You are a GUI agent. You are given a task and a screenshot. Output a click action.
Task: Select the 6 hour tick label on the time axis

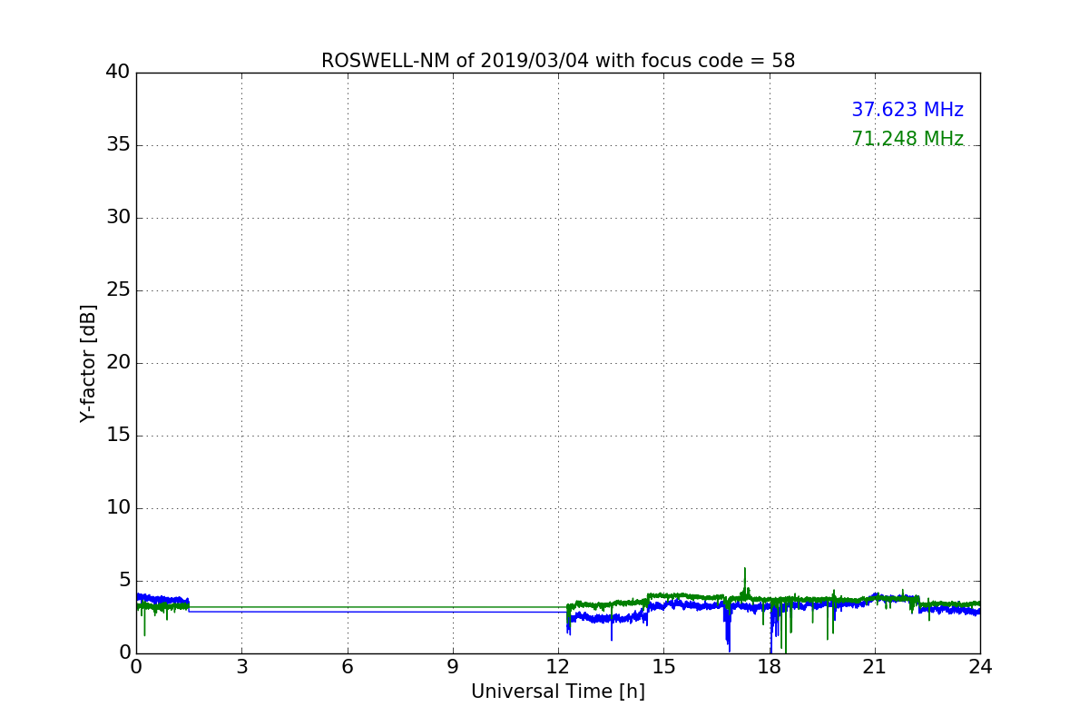347,667
